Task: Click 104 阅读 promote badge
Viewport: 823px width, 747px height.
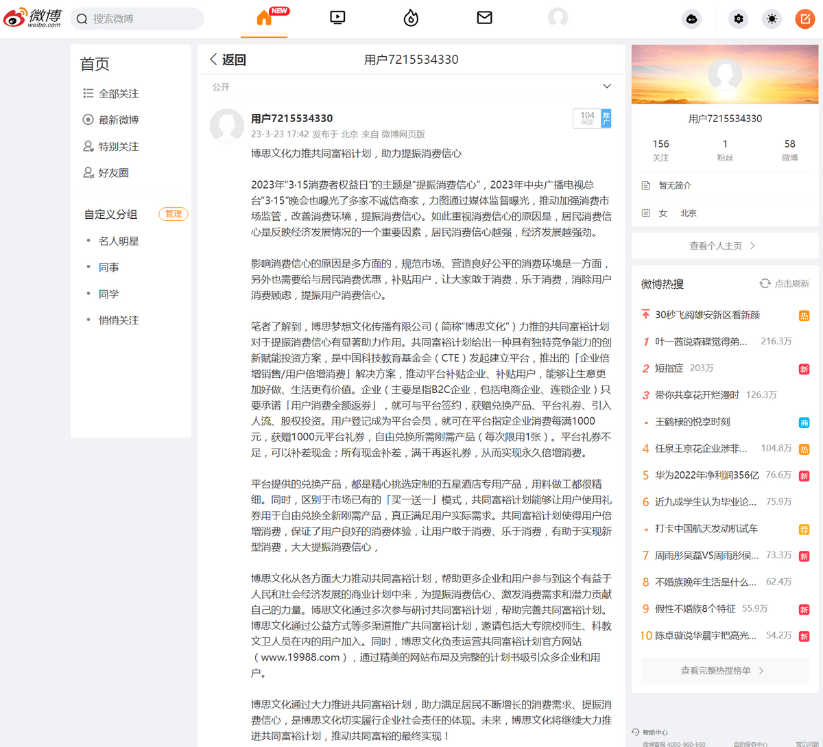Action: [x=592, y=119]
